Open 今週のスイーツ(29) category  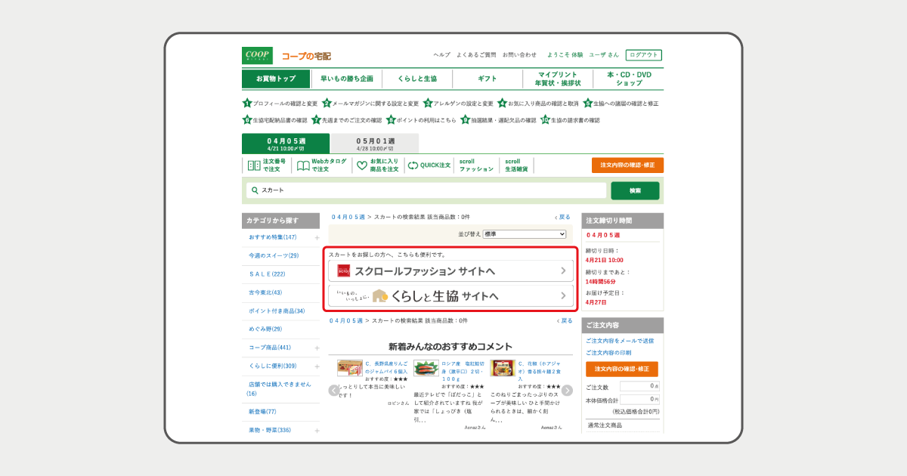click(274, 256)
